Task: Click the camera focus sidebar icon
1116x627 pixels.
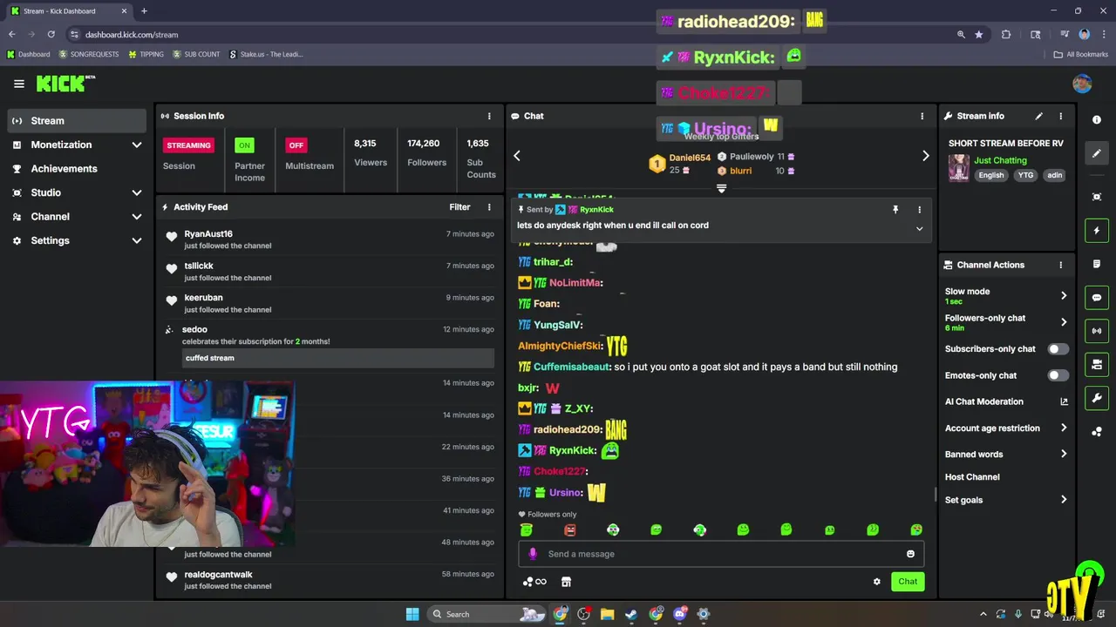Action: click(x=1097, y=197)
